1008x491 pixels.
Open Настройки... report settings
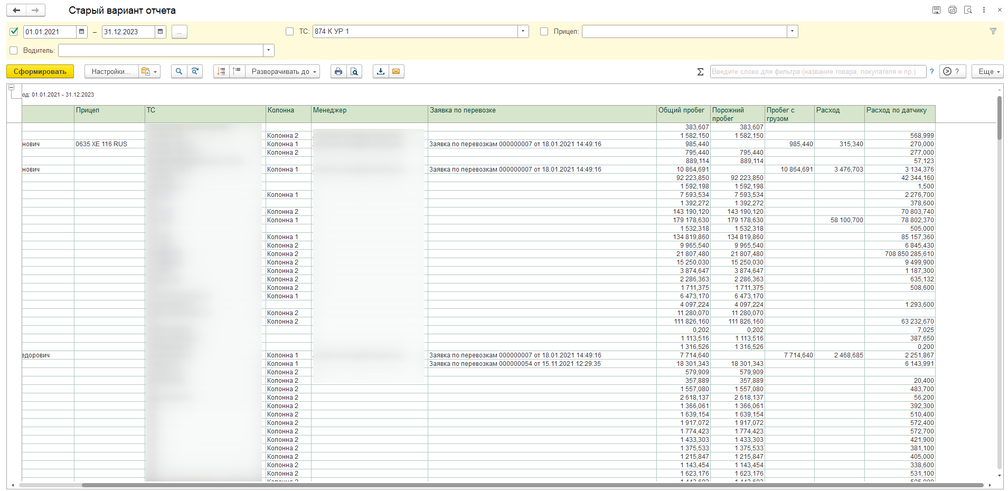(x=111, y=72)
